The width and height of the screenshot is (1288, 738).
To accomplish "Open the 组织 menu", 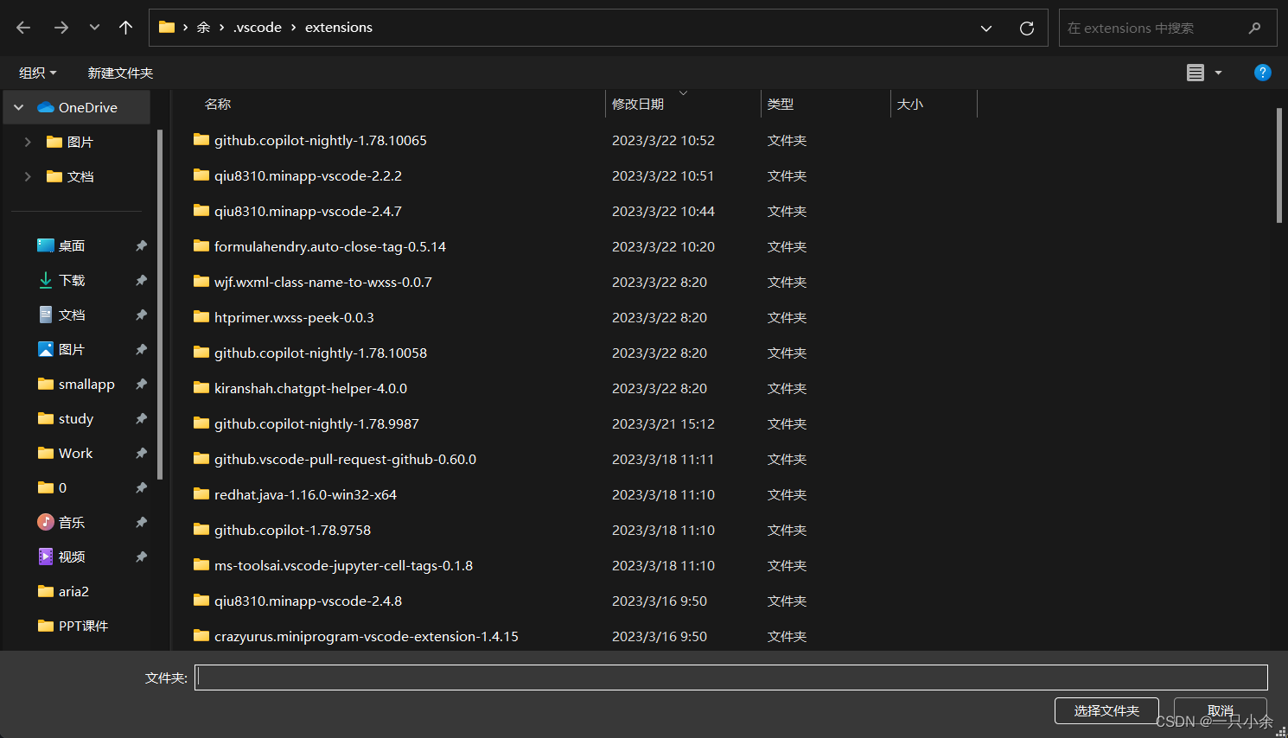I will point(38,73).
